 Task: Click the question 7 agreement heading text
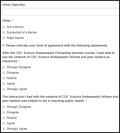point(55,45)
